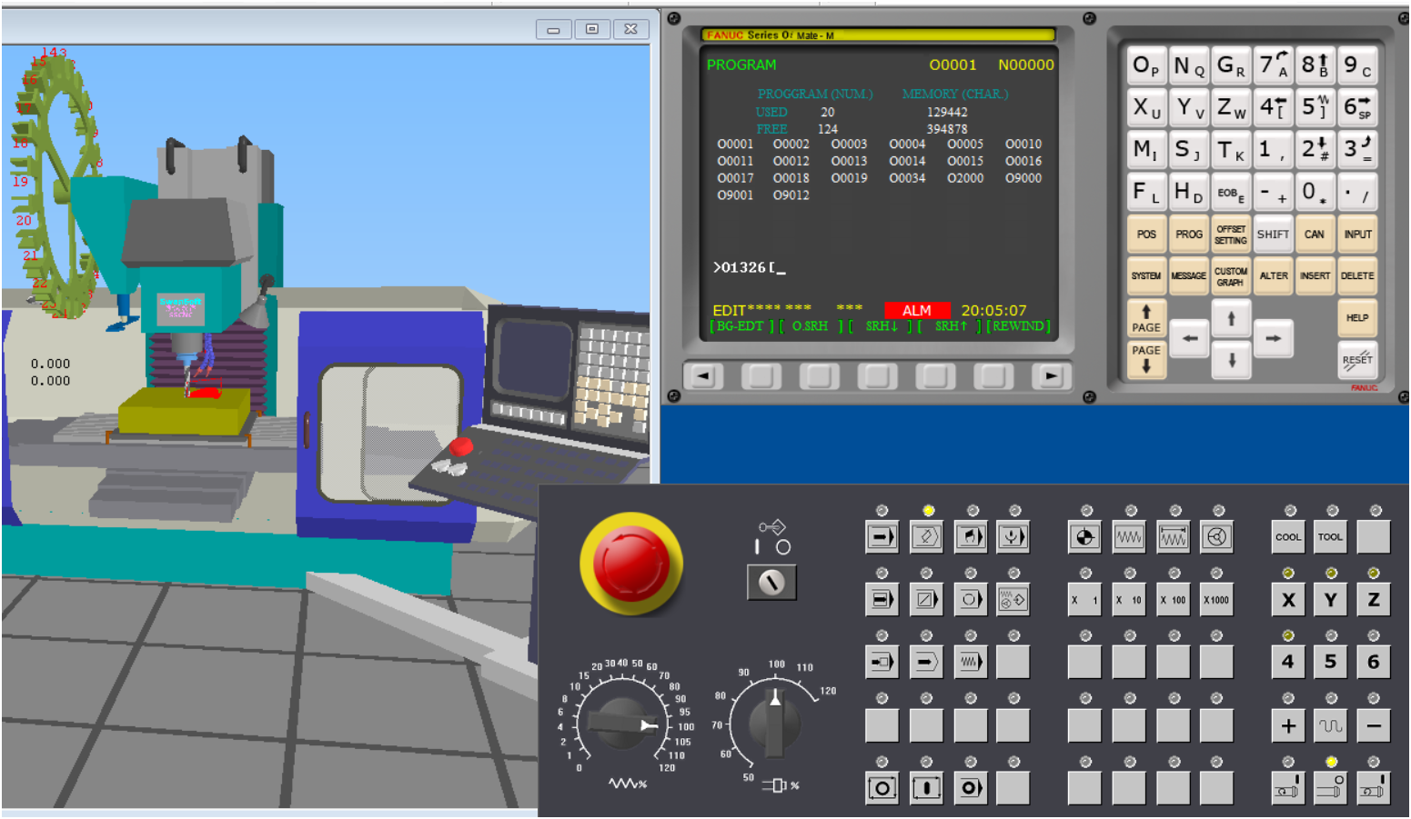Select EDIT mode button with lit indicator

coord(926,536)
